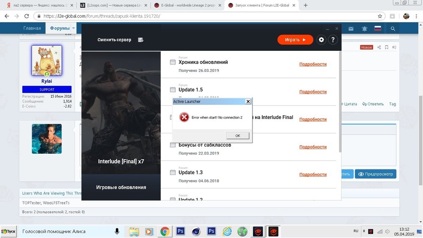Click the server list icon beside Сменить сервер

[x=140, y=40]
